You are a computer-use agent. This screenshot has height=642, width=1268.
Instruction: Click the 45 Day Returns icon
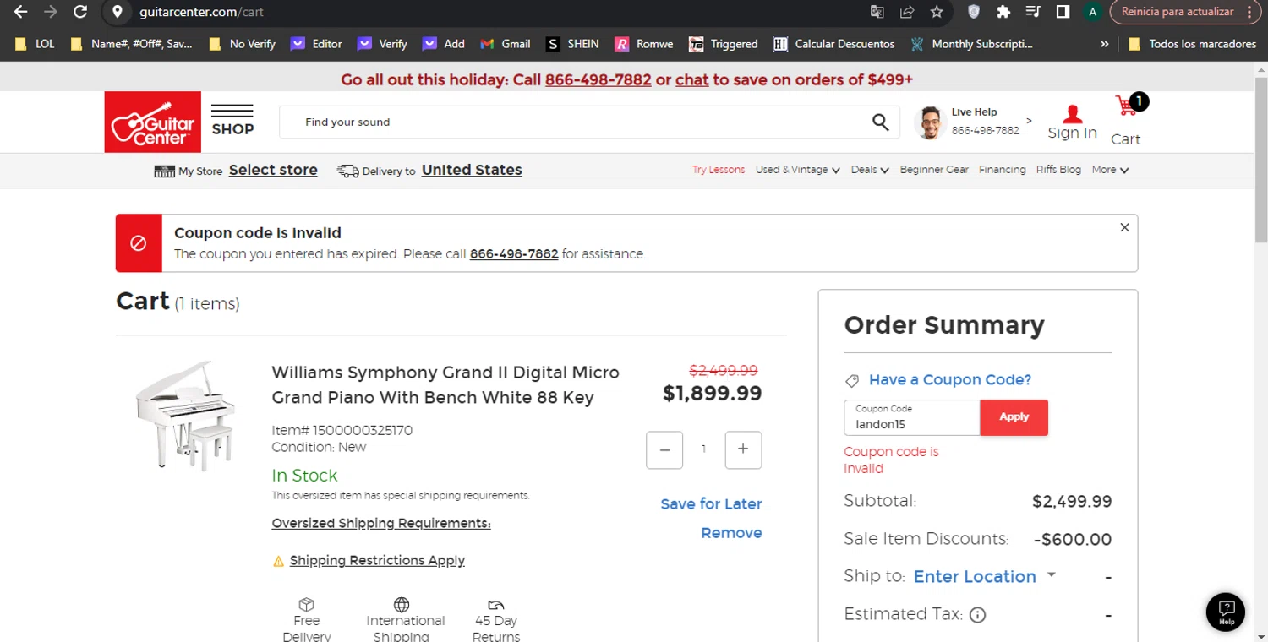(x=496, y=605)
